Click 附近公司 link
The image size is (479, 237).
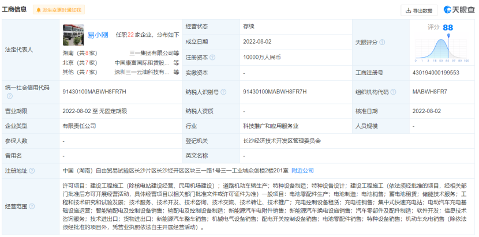(303, 171)
